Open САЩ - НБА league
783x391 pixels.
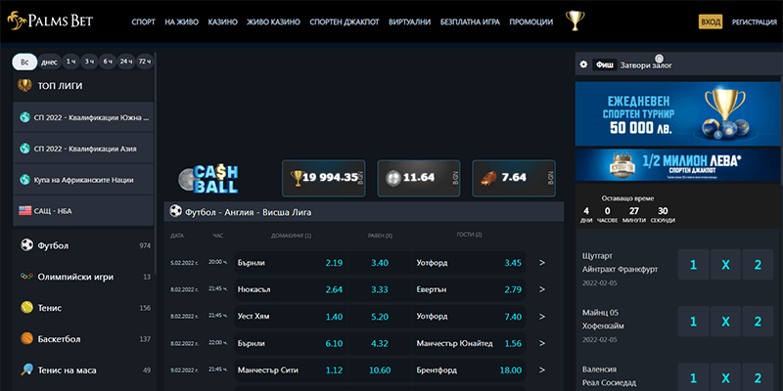[83, 211]
